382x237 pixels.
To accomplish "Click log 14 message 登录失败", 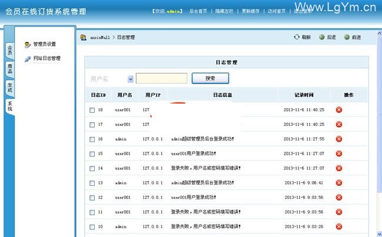I will point(206,168).
